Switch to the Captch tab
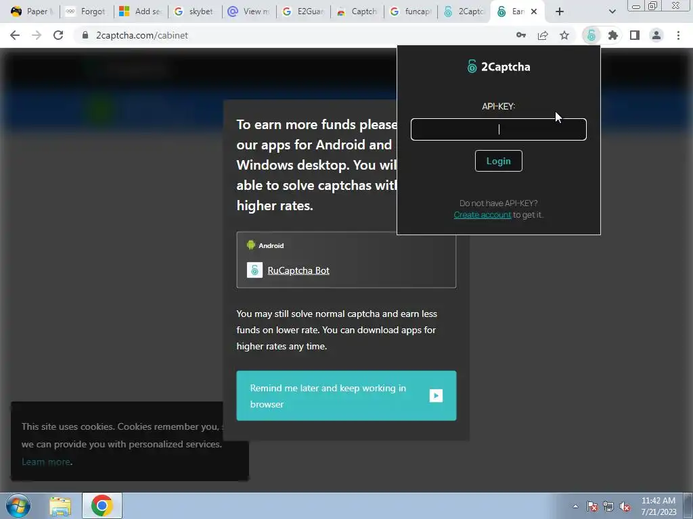The image size is (693, 519). pyautogui.click(x=357, y=11)
